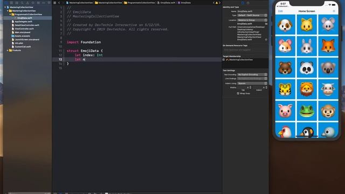Tap the panda emoji cell in simulator
Image resolution: width=345 pixels, height=194 pixels.
307,67
